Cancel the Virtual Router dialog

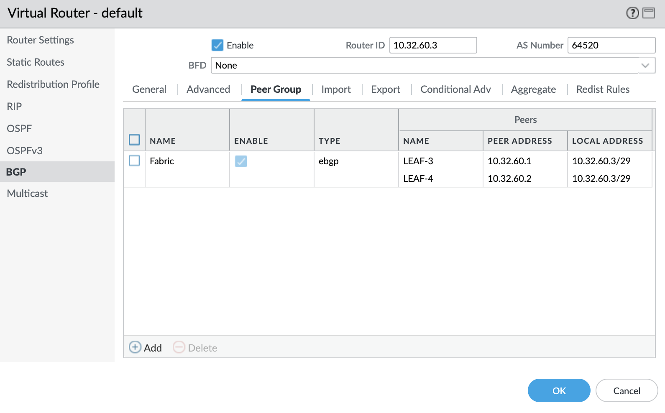(x=627, y=390)
